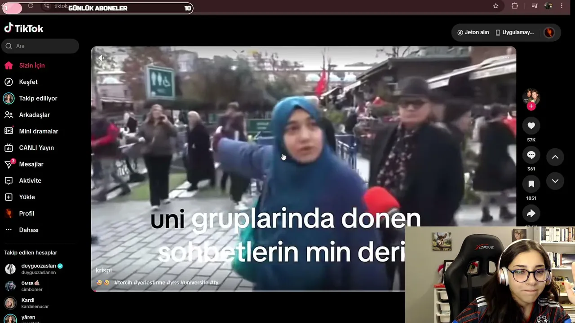Share the video with the arrow icon
Viewport: 575px width, 323px height.
[x=531, y=213]
